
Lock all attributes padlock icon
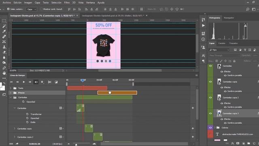coord(234,61)
